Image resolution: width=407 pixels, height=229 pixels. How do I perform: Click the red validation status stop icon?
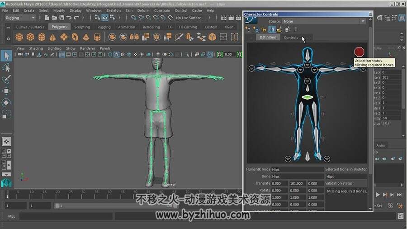(x=359, y=52)
